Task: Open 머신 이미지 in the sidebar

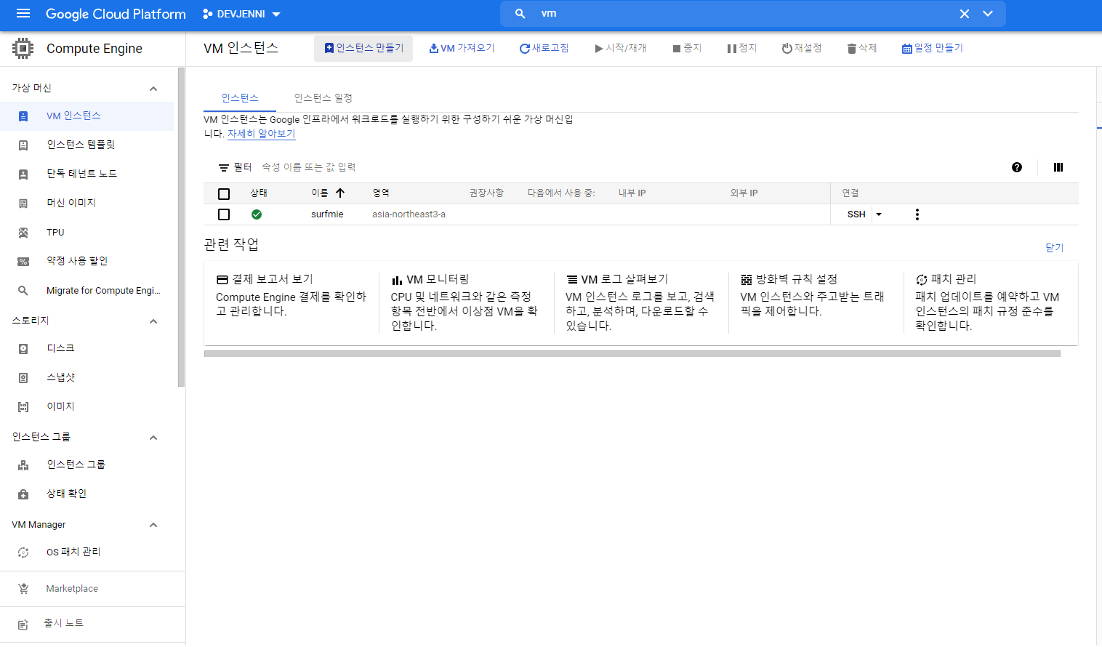Action: [87, 204]
